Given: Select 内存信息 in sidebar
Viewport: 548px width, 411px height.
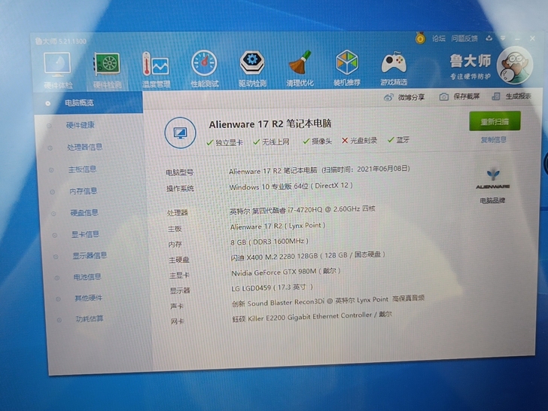Looking at the screenshot, I should coord(83,191).
